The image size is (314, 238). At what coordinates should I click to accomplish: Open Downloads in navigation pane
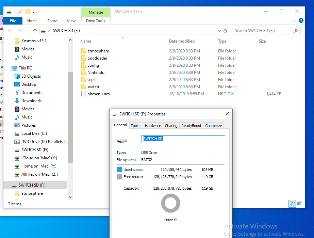[31, 101]
